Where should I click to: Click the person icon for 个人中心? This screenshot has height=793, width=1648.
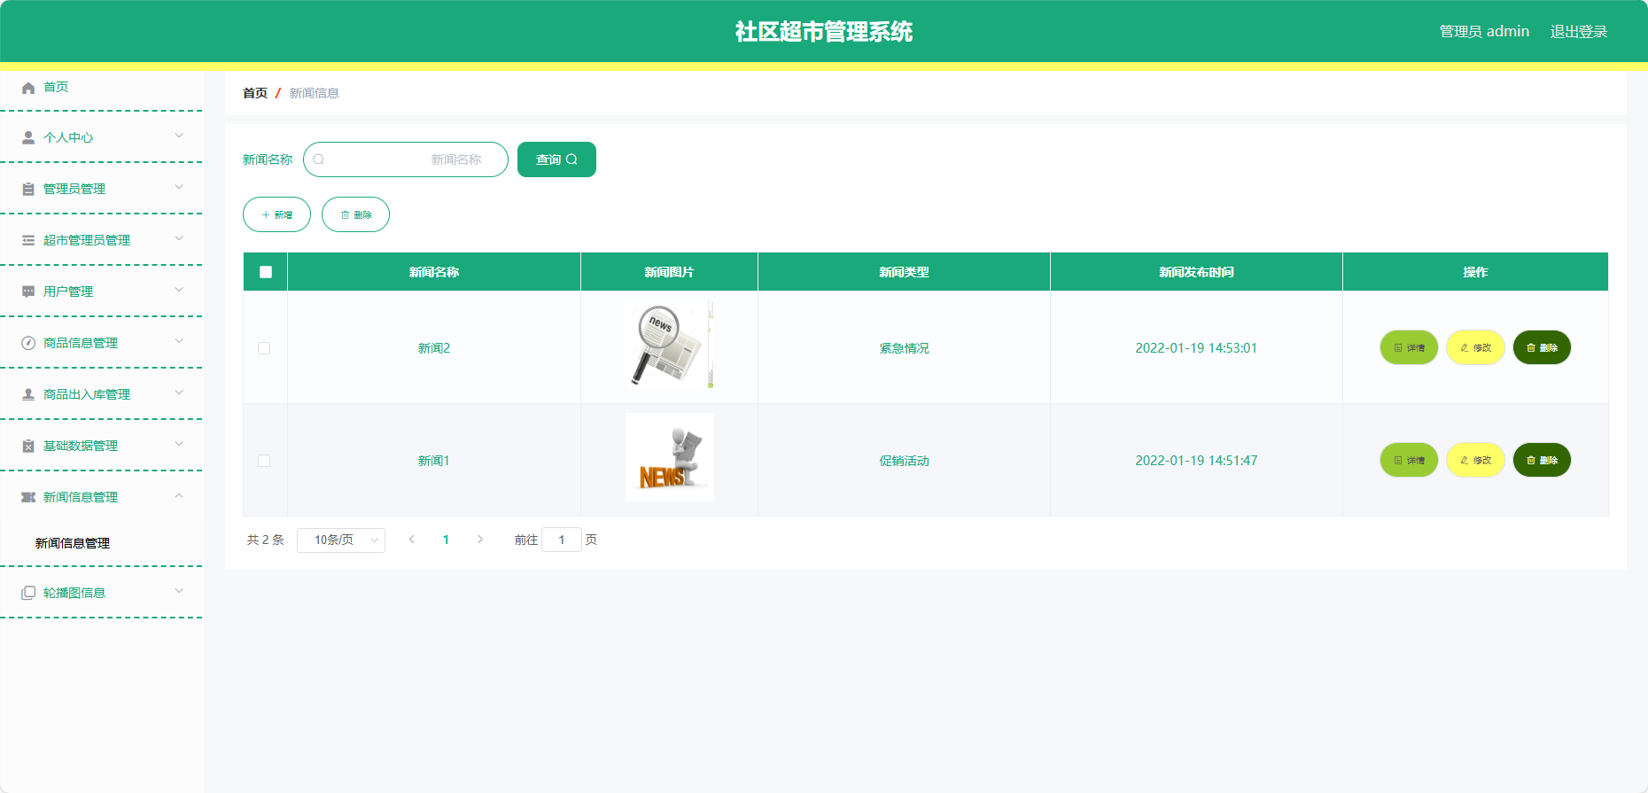[28, 138]
